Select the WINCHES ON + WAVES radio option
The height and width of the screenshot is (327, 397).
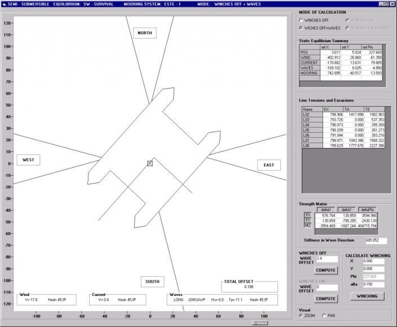pyautogui.click(x=347, y=28)
